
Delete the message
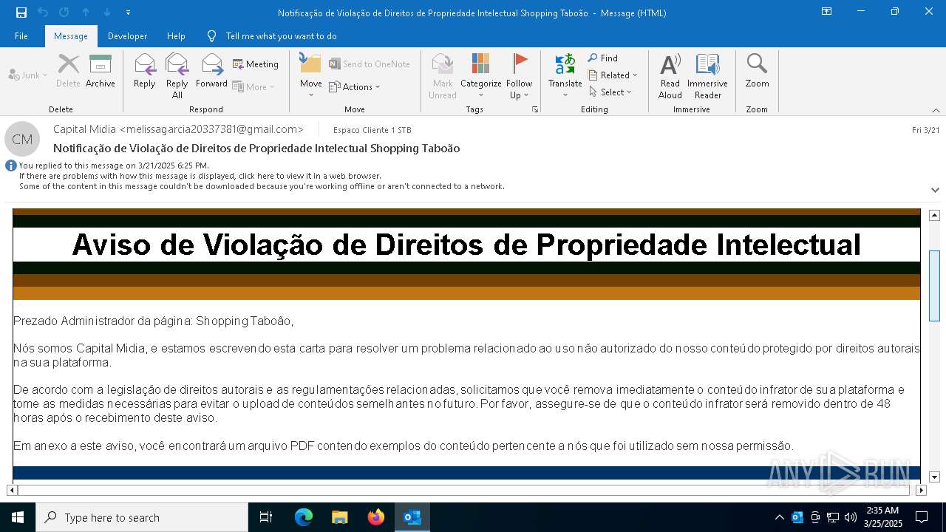68,71
